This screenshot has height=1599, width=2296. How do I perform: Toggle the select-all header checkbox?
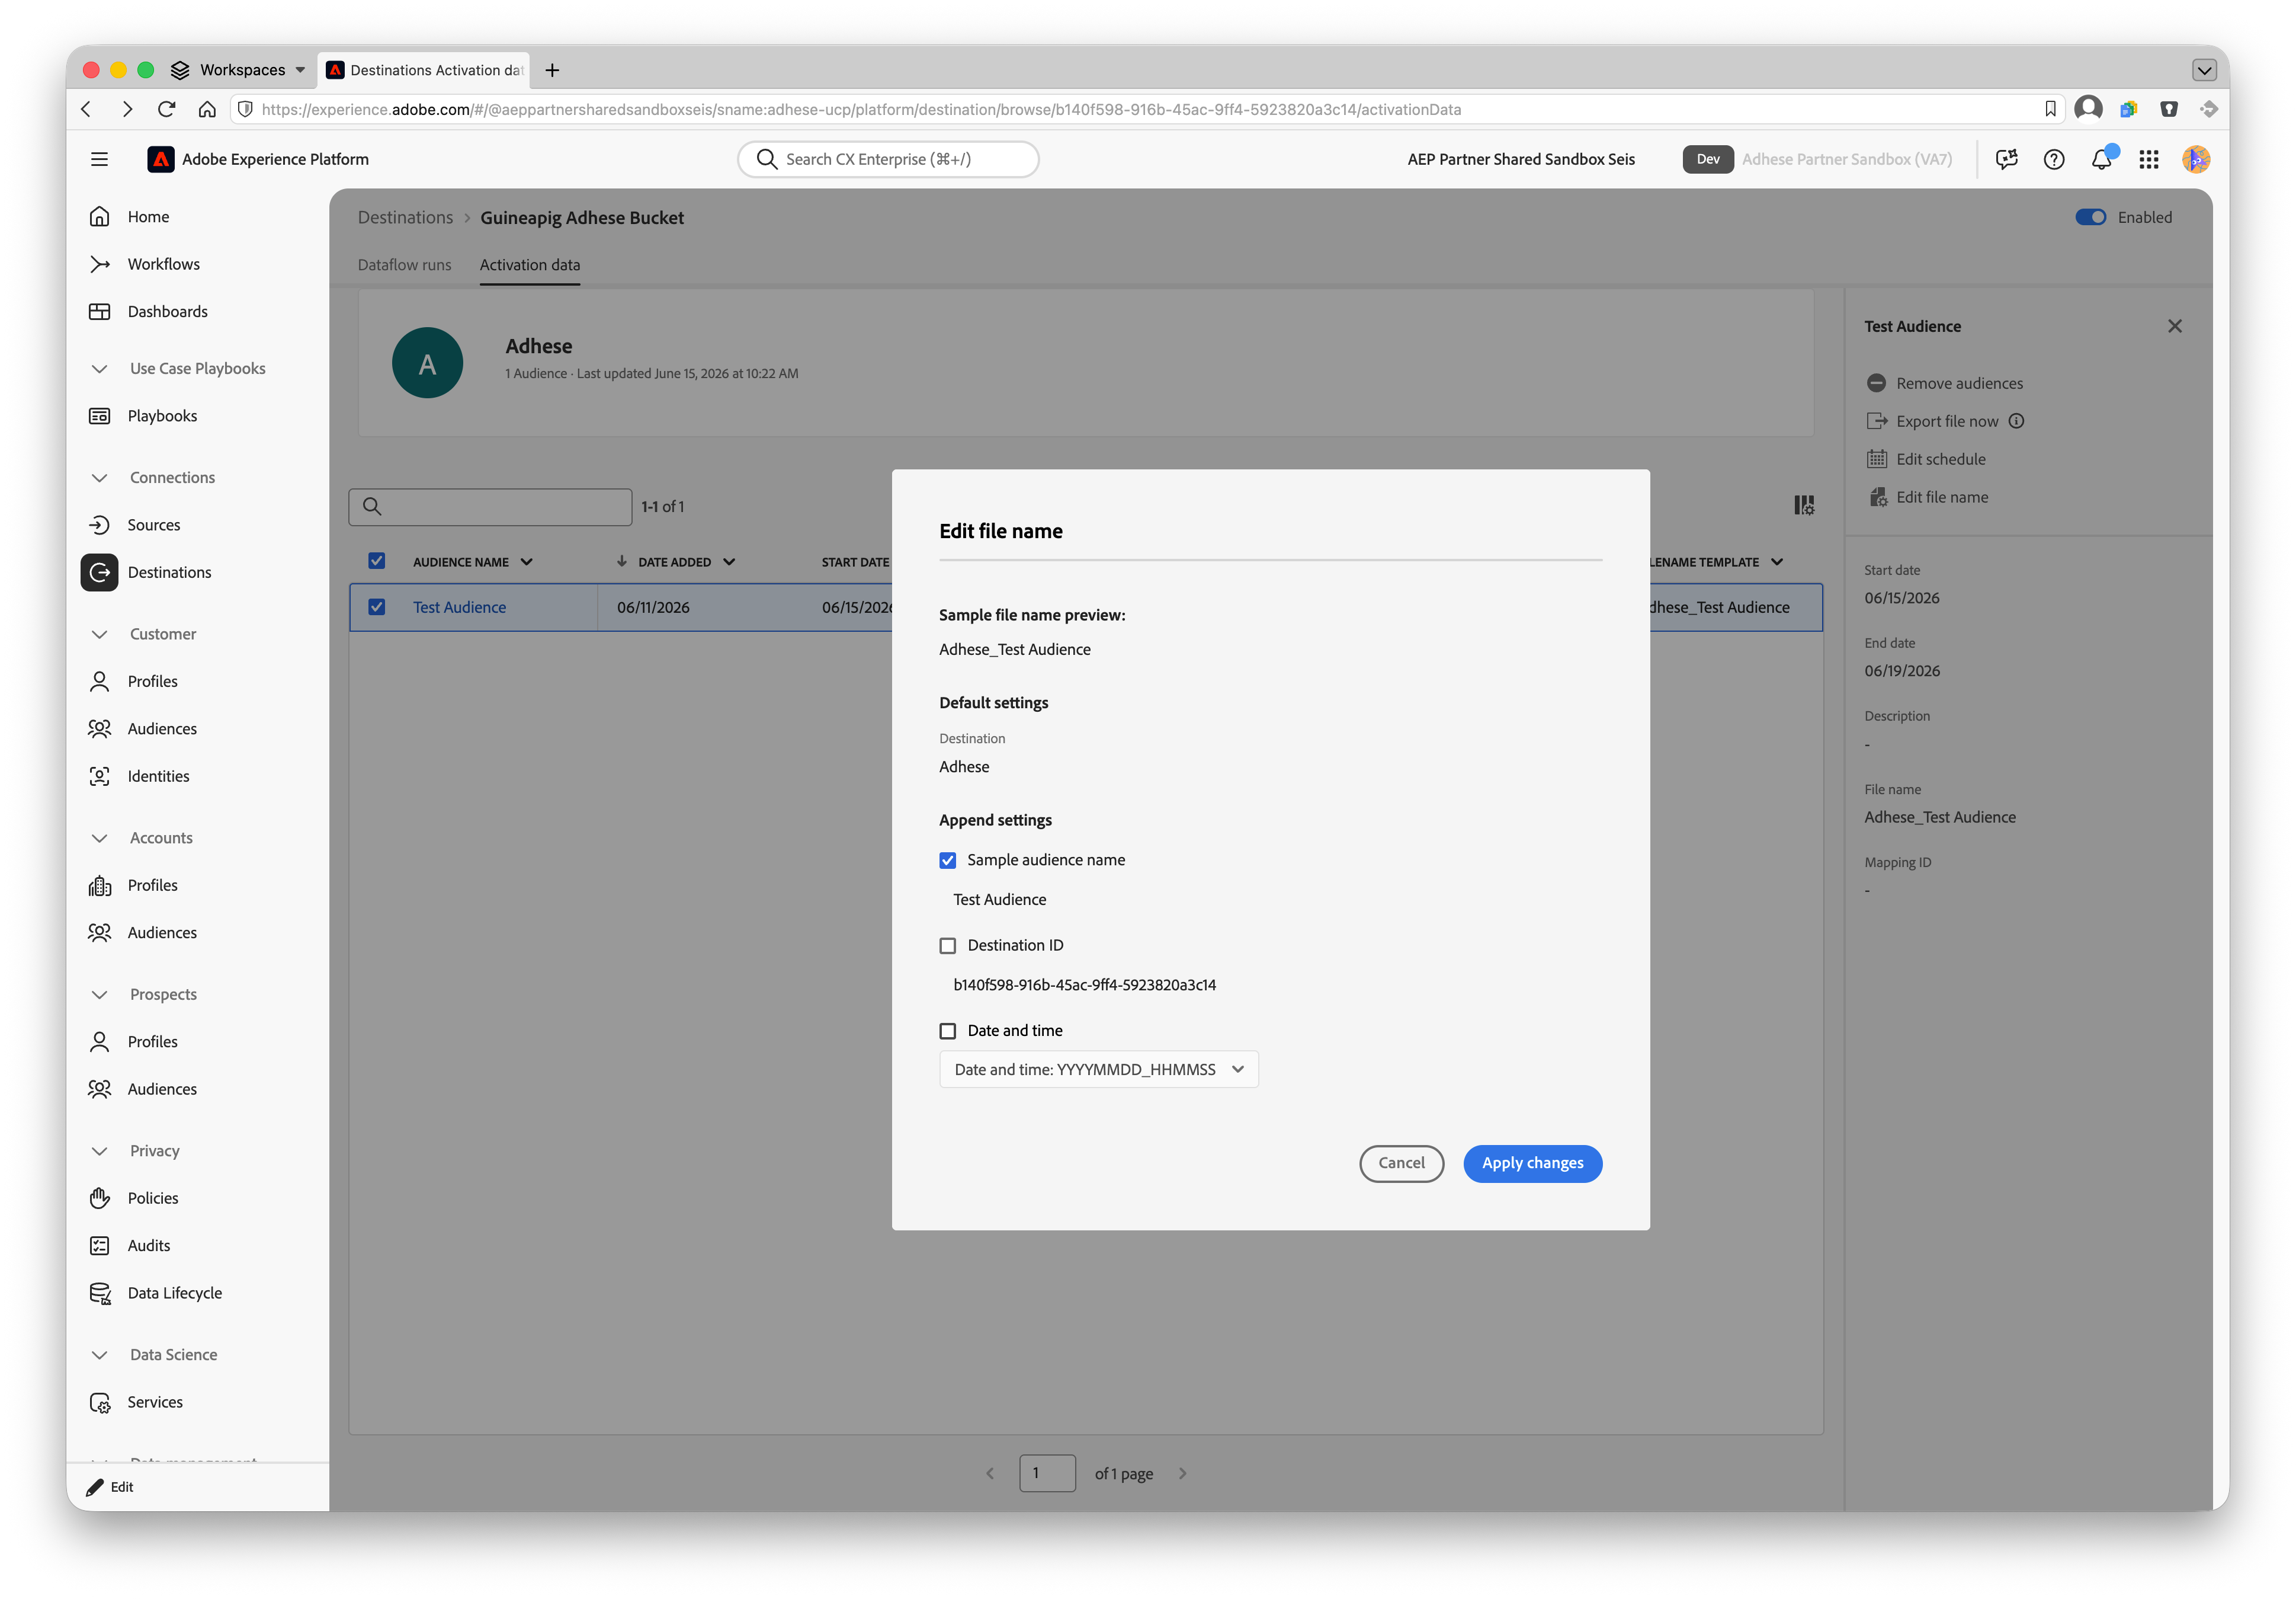pyautogui.click(x=376, y=560)
